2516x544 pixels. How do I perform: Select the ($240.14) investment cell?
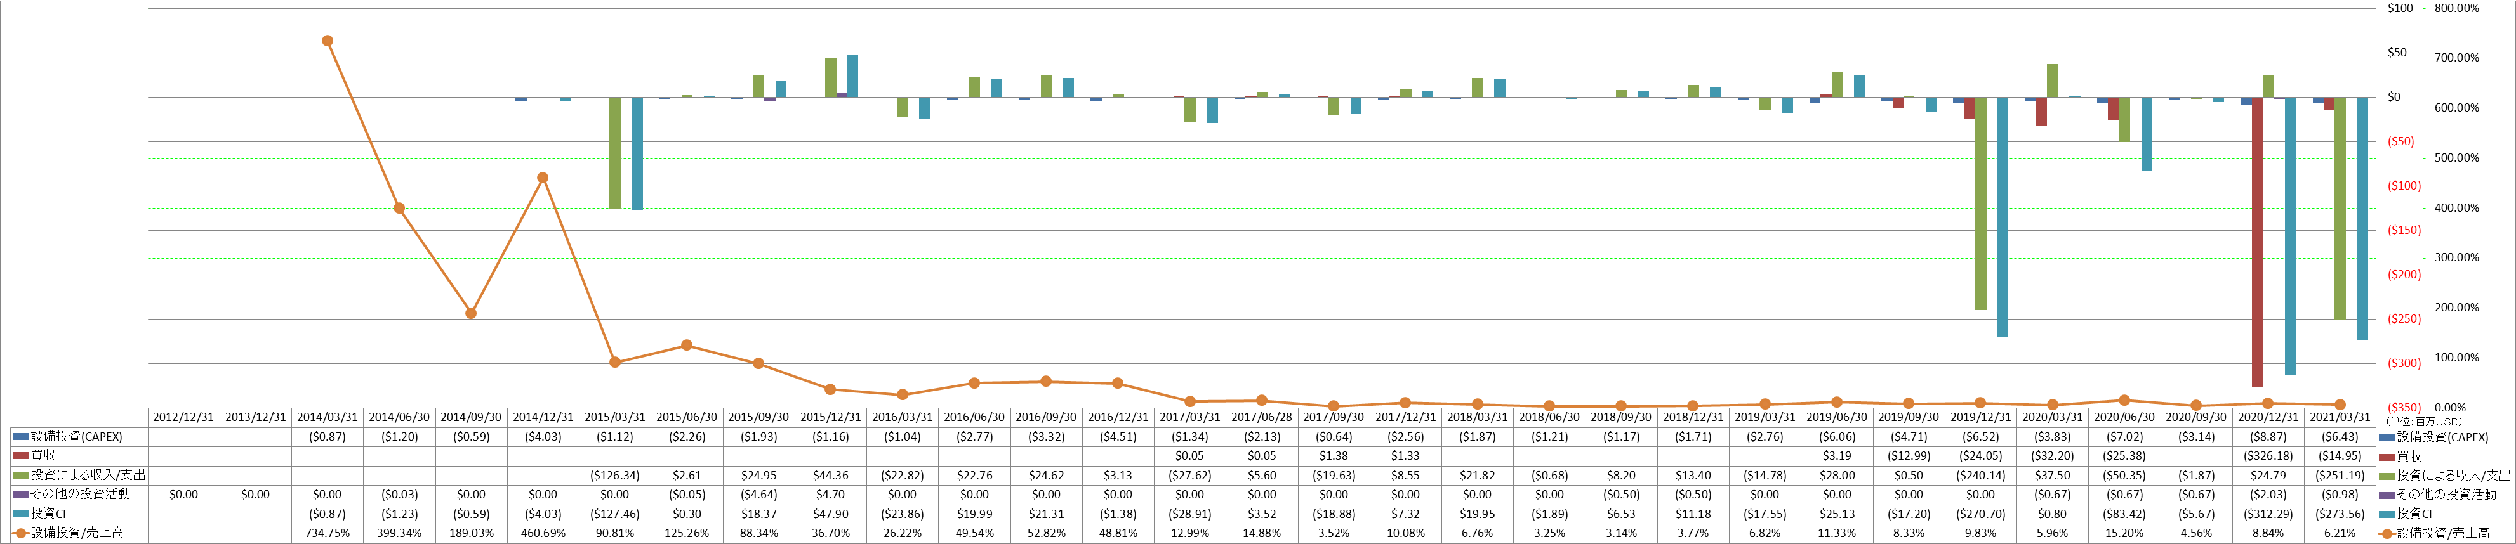tap(1981, 476)
